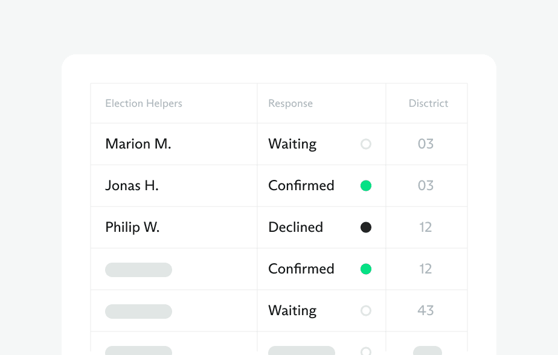The width and height of the screenshot is (558, 355).
Task: Click the green Confirmed dot for Jonas H.
Action: tap(365, 186)
